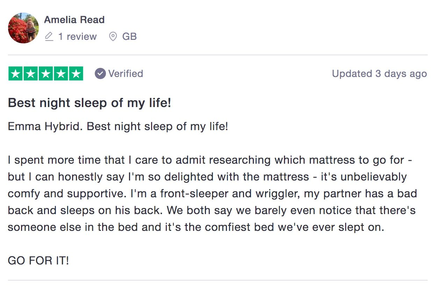This screenshot has height=290, width=435.
Task: Click the GO FOR IT closing line
Action: pos(37,261)
